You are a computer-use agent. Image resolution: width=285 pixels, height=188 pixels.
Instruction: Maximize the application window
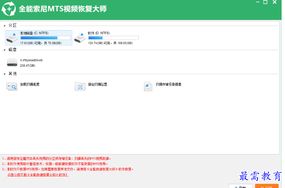point(265,2)
